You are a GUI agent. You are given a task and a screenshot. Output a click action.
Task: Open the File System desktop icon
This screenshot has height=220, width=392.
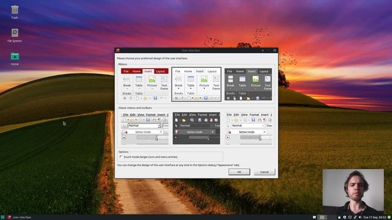15,35
